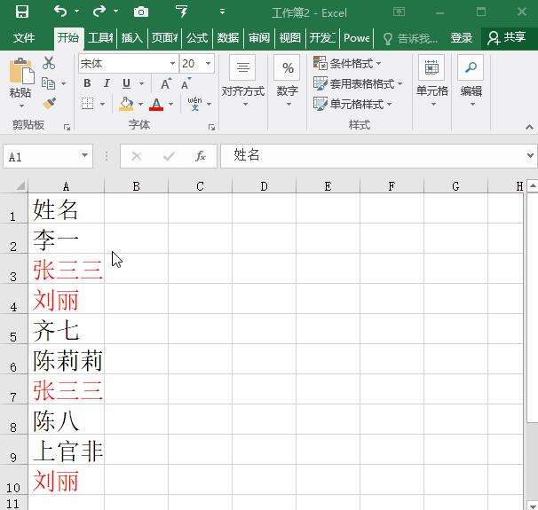Click the Save icon in quick access toolbar
This screenshot has height=510, width=538.
[x=21, y=12]
